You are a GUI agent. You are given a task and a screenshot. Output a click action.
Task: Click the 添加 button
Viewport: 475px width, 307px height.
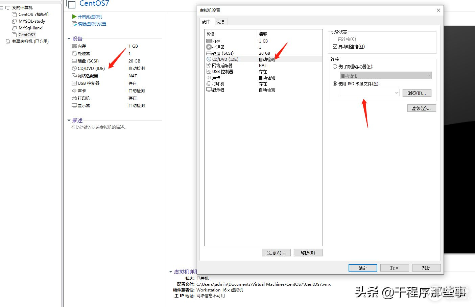click(276, 253)
